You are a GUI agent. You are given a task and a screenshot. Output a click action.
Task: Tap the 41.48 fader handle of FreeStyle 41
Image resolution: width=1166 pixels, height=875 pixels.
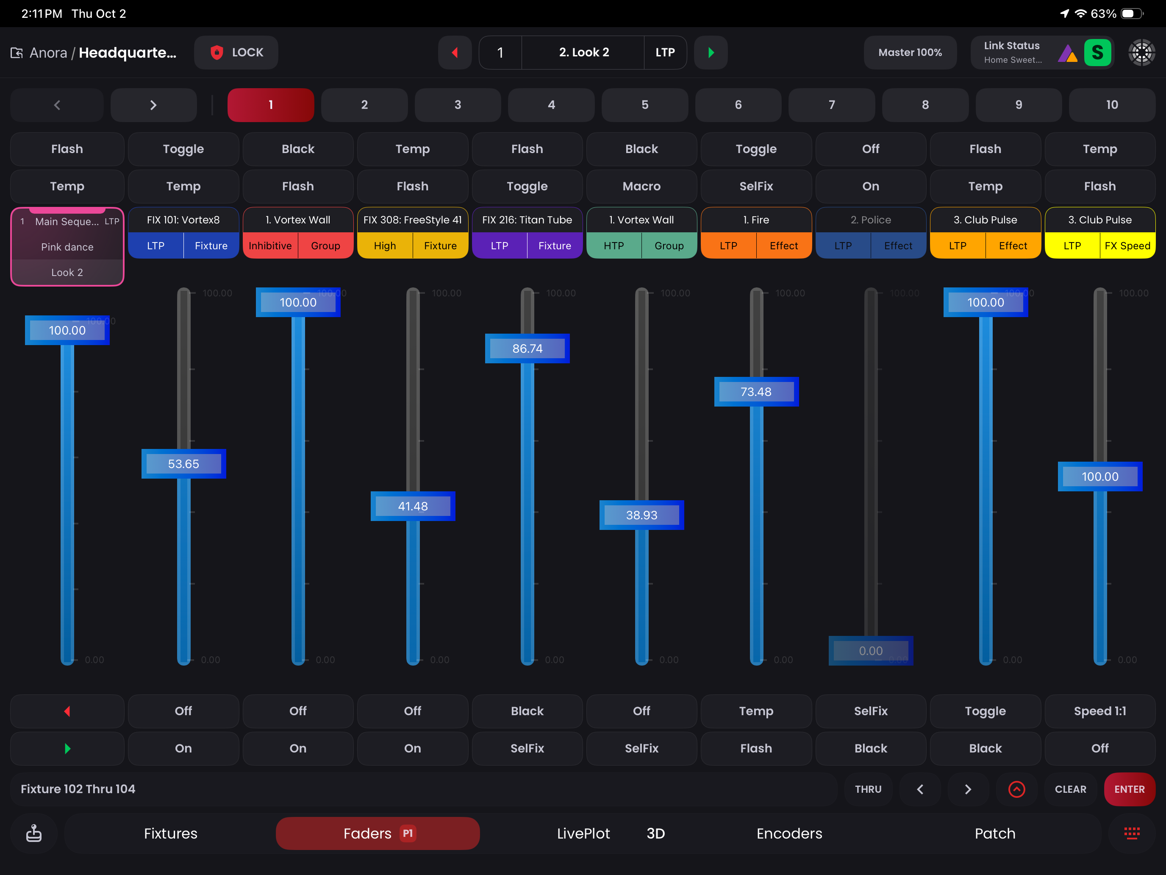(413, 506)
